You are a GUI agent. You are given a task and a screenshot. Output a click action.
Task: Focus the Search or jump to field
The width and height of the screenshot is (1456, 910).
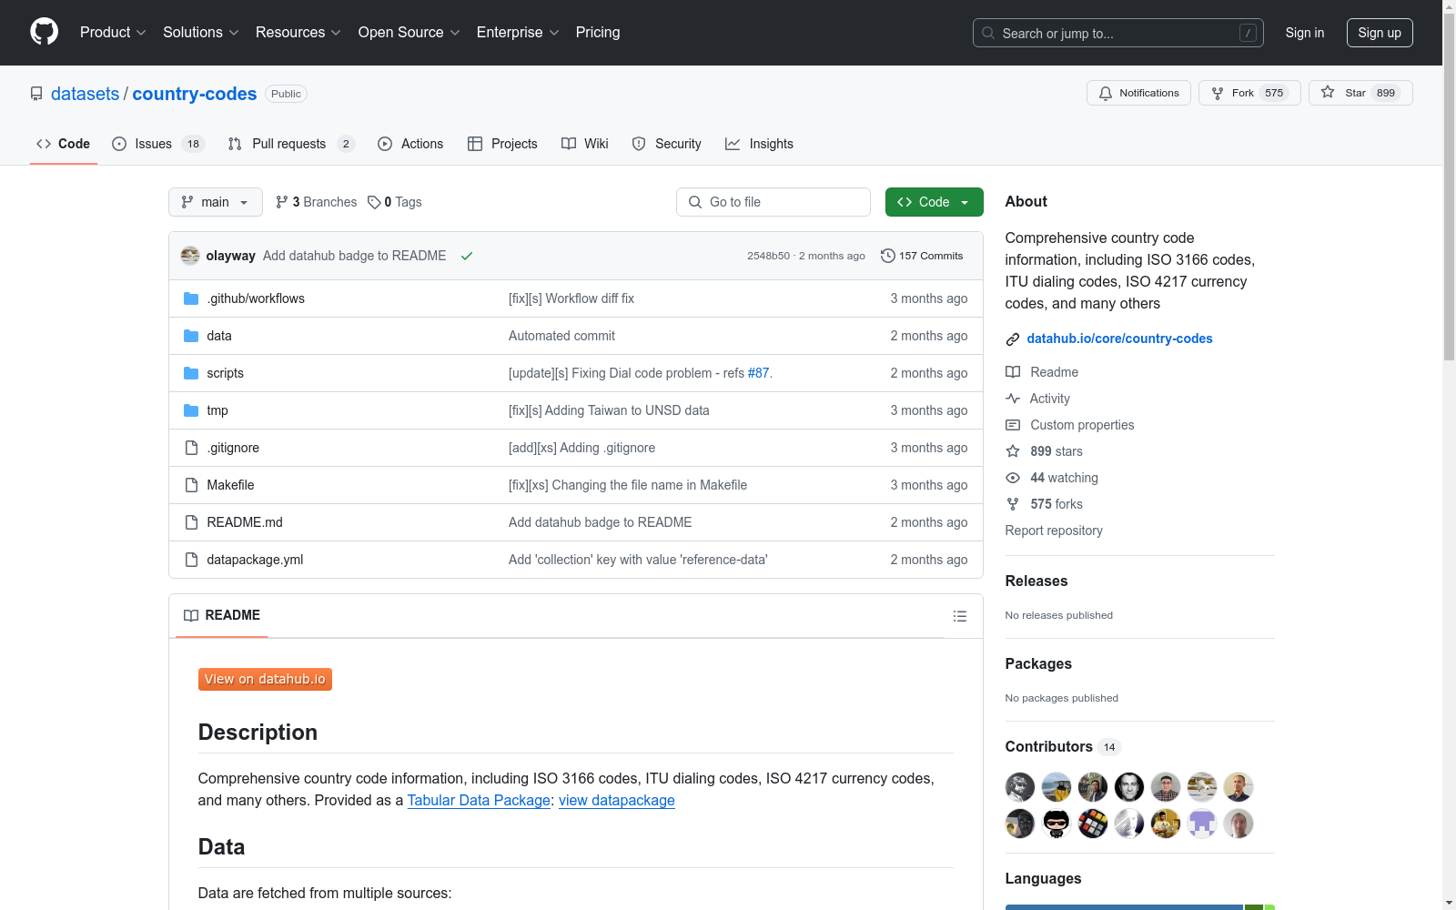1118,33
